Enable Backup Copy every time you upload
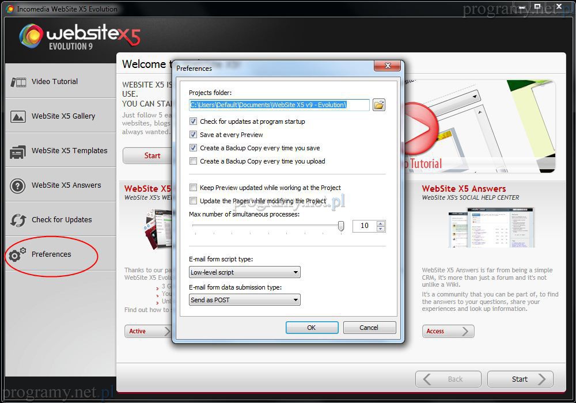Screen dimensions: 576x403 (193, 161)
